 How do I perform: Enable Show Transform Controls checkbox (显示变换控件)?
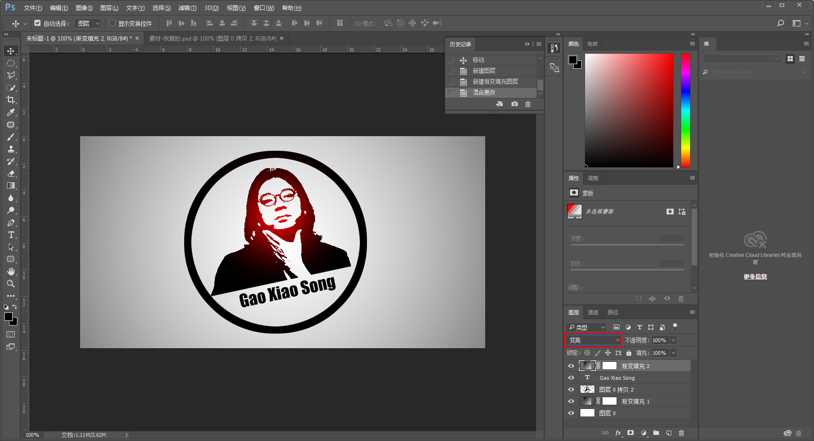click(x=113, y=23)
